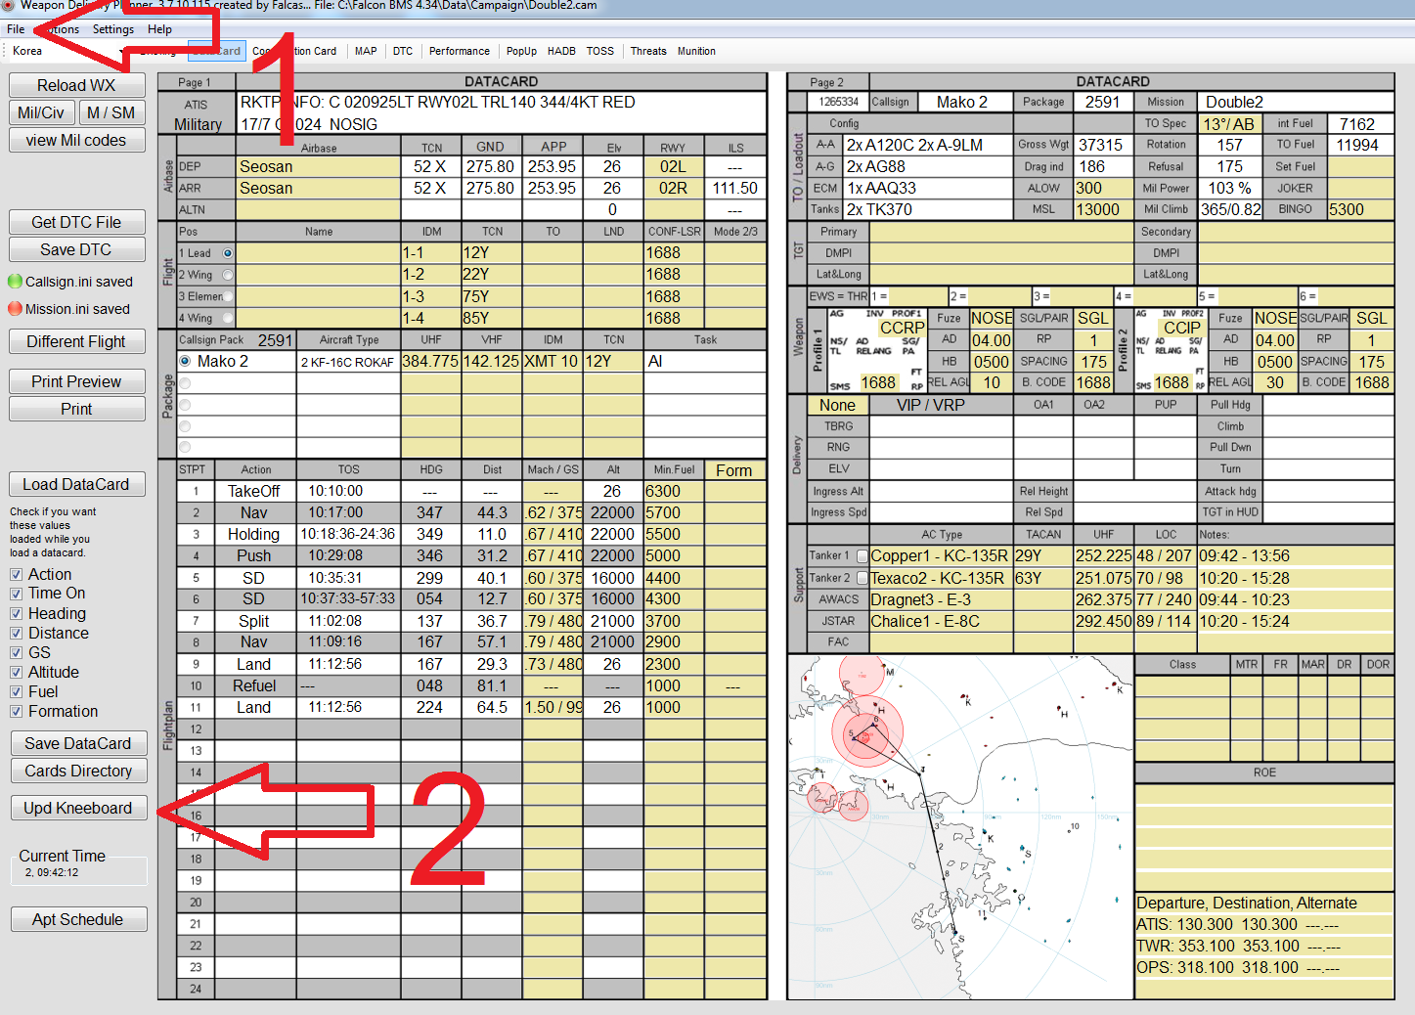
Task: Click Save DataCard button
Action: click(78, 743)
